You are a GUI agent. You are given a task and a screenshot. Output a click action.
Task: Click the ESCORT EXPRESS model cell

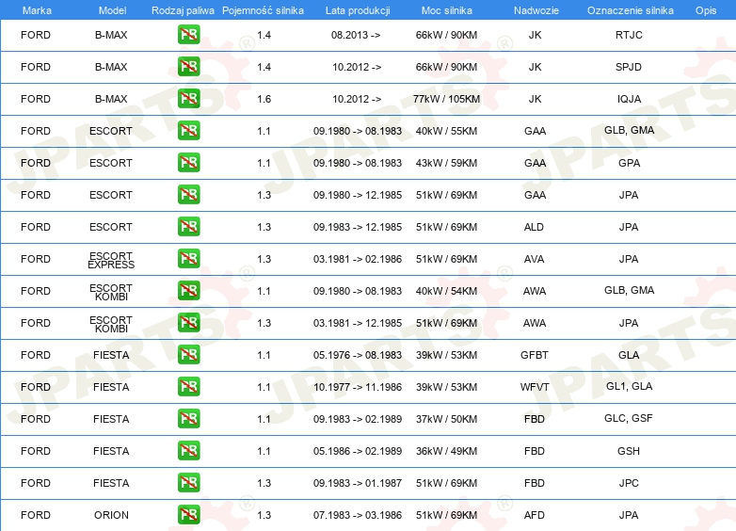[111, 260]
